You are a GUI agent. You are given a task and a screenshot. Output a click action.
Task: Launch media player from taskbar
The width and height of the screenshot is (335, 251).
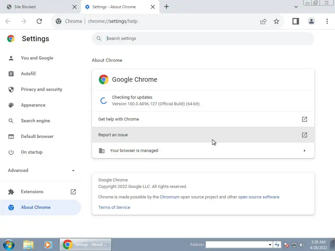[x=48, y=244]
